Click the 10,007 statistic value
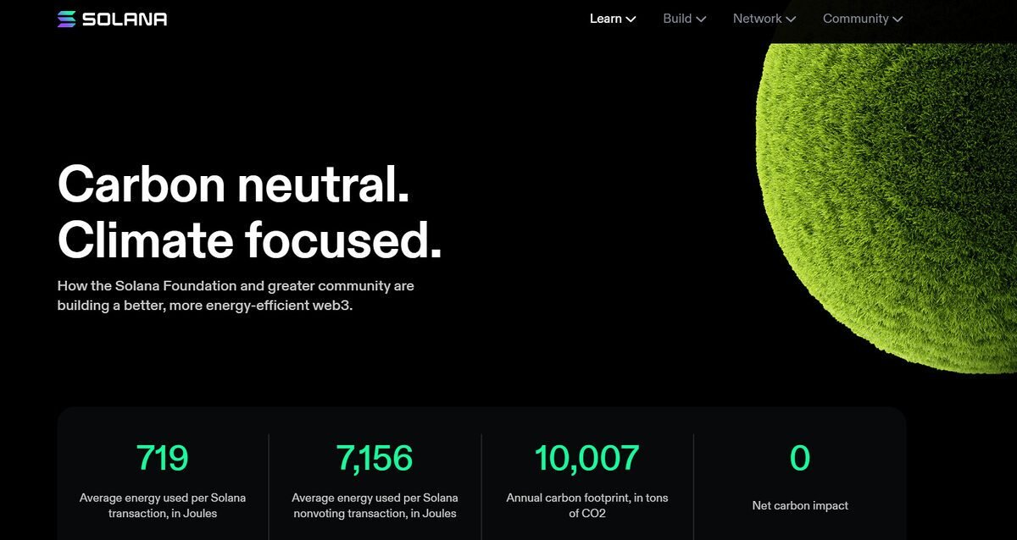 (x=586, y=458)
